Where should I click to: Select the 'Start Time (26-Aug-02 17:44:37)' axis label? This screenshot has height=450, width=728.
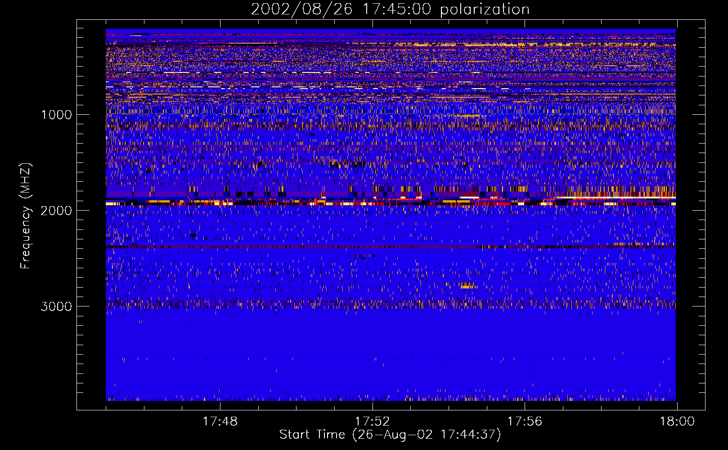[390, 435]
